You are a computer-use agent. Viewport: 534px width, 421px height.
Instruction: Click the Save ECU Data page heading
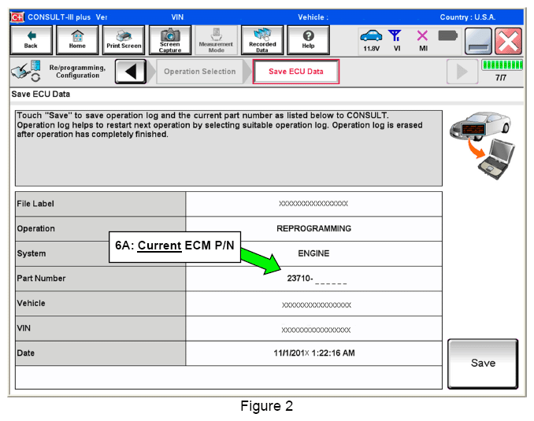pyautogui.click(x=41, y=94)
